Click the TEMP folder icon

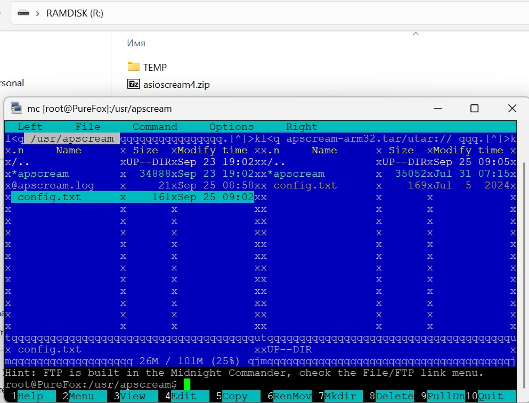[133, 67]
